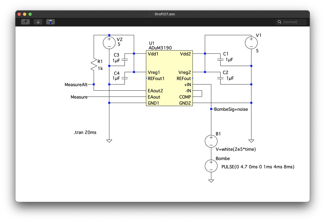The width and height of the screenshot is (325, 222).
Task: Click the BombeSig+noise net label
Action: [231, 109]
